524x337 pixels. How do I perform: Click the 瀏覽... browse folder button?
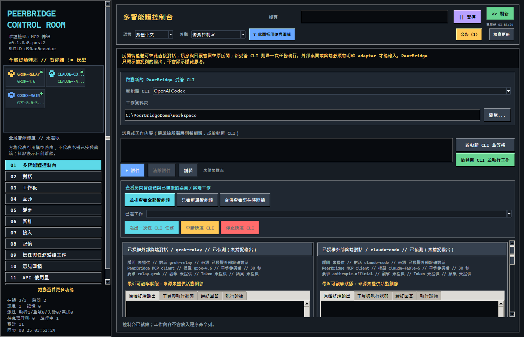pyautogui.click(x=497, y=115)
